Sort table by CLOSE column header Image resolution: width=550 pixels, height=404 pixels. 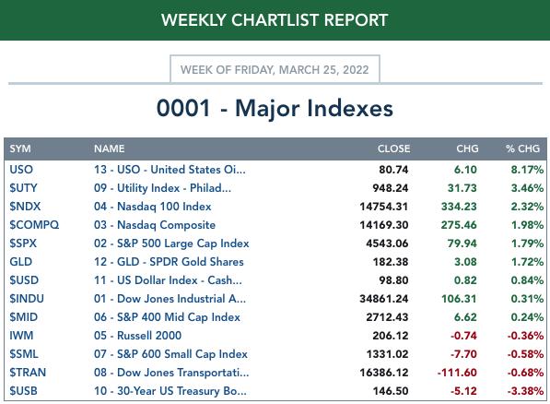point(393,149)
